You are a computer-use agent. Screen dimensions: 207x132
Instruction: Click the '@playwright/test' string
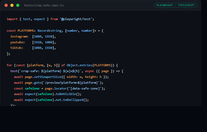76,19
